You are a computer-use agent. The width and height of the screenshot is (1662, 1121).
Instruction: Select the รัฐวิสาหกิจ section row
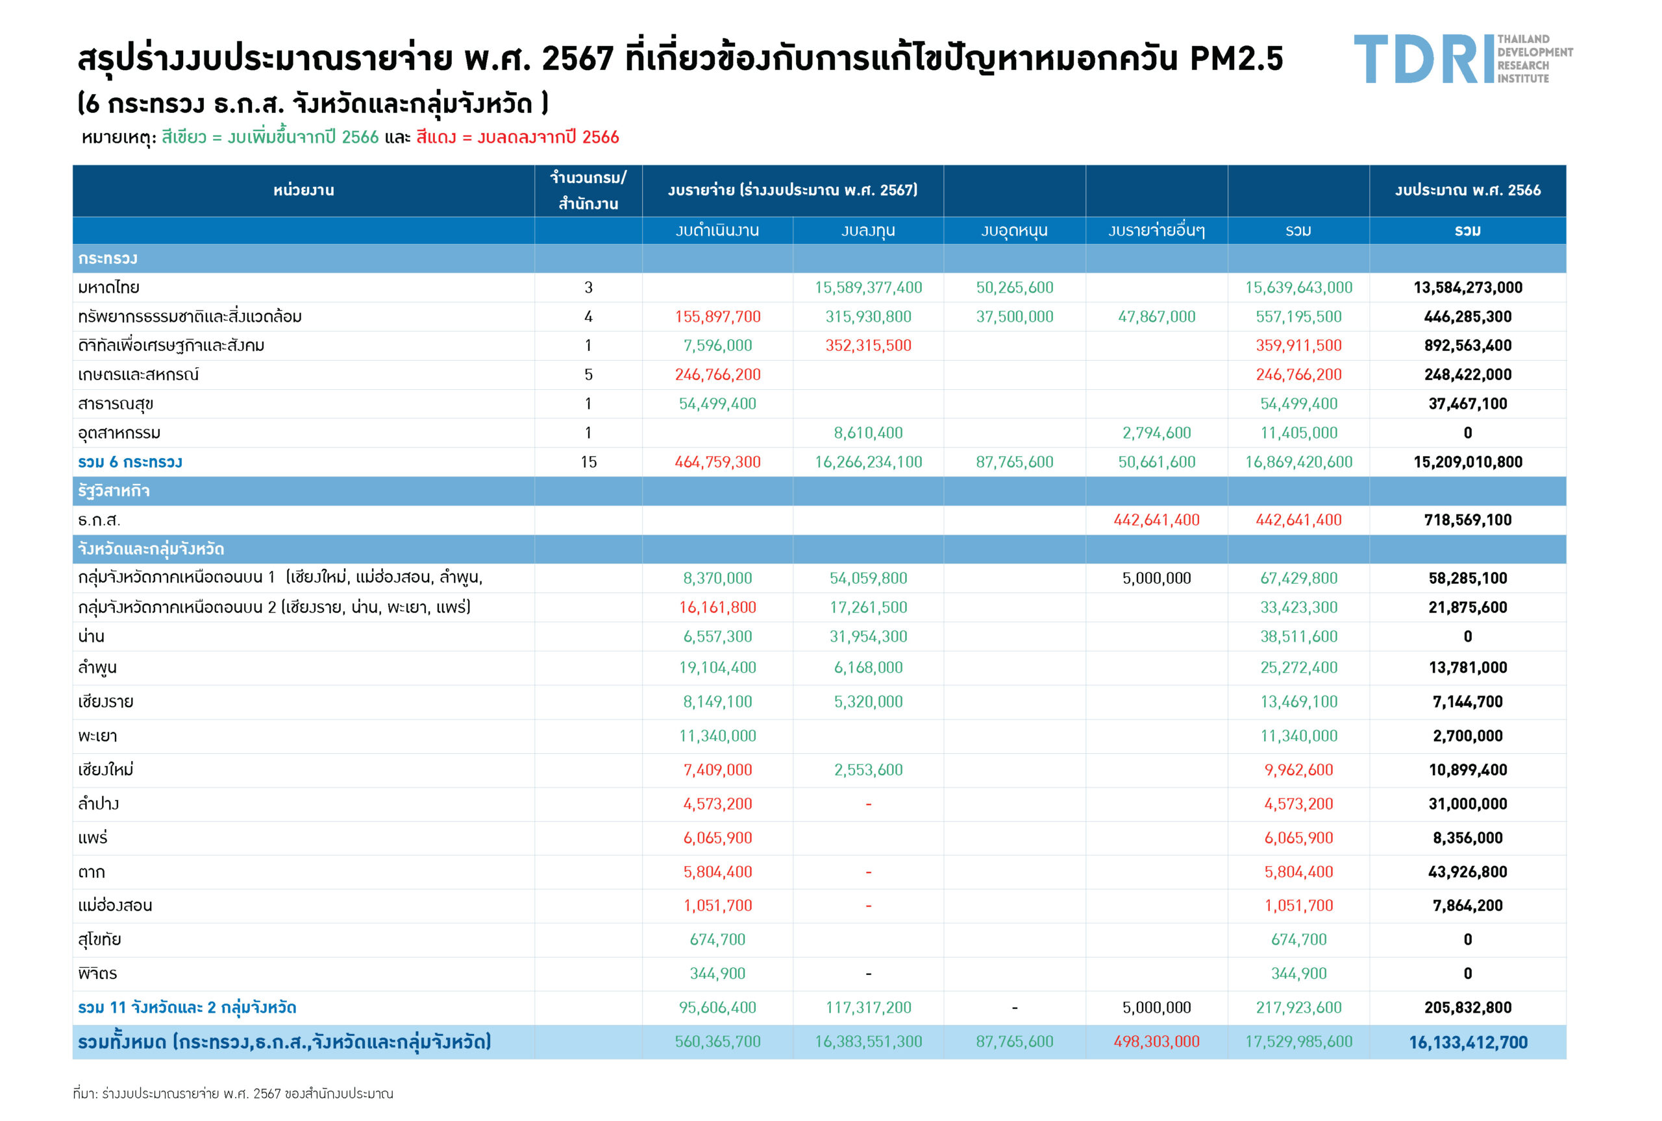(819, 491)
